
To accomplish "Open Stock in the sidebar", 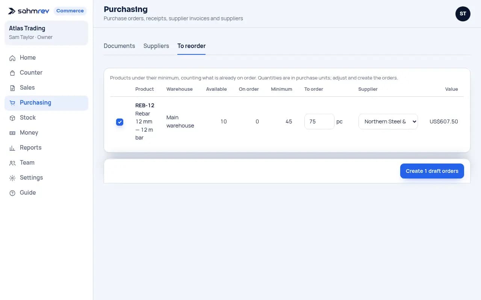I will (x=46, y=118).
